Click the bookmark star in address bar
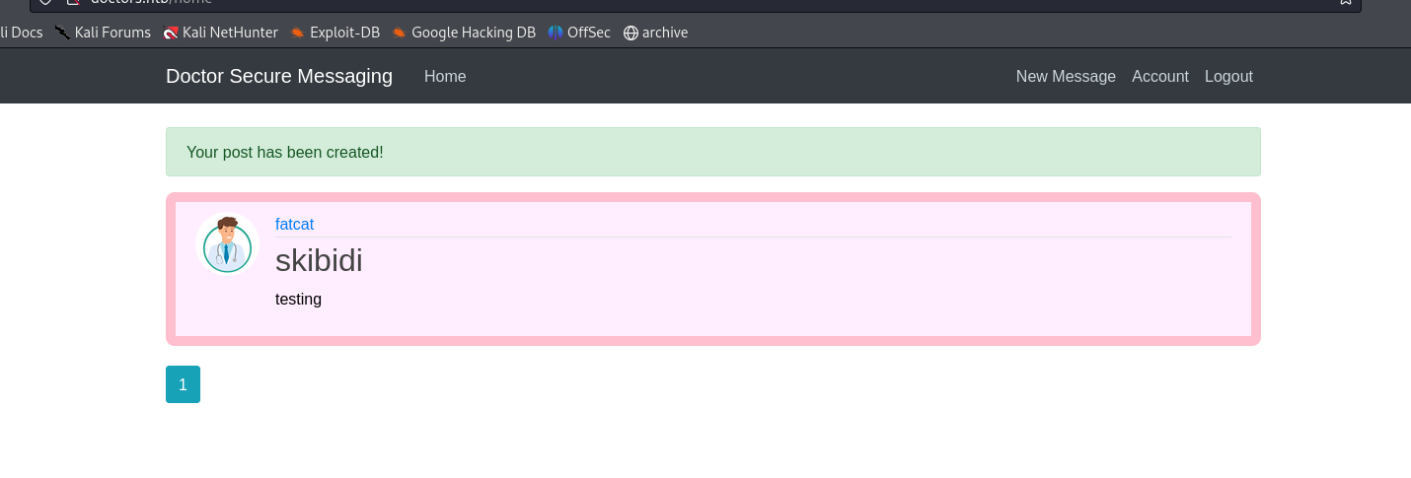 tap(1345, 2)
